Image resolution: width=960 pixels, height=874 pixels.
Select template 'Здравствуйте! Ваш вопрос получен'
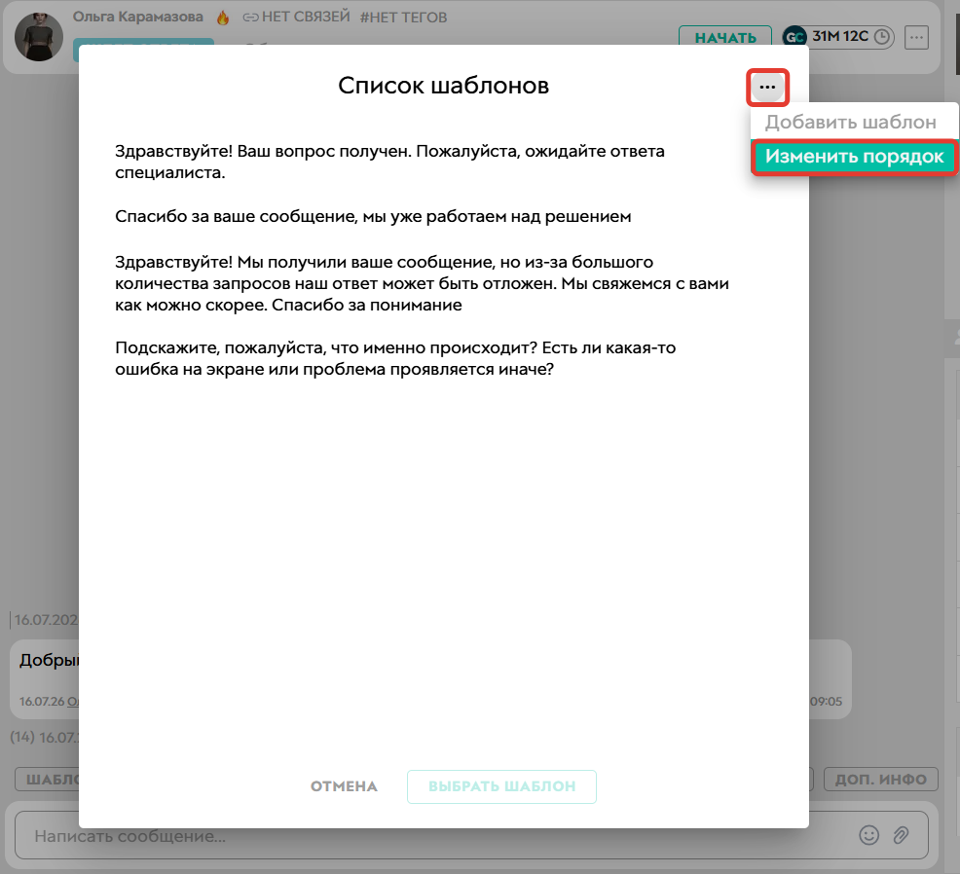(390, 162)
